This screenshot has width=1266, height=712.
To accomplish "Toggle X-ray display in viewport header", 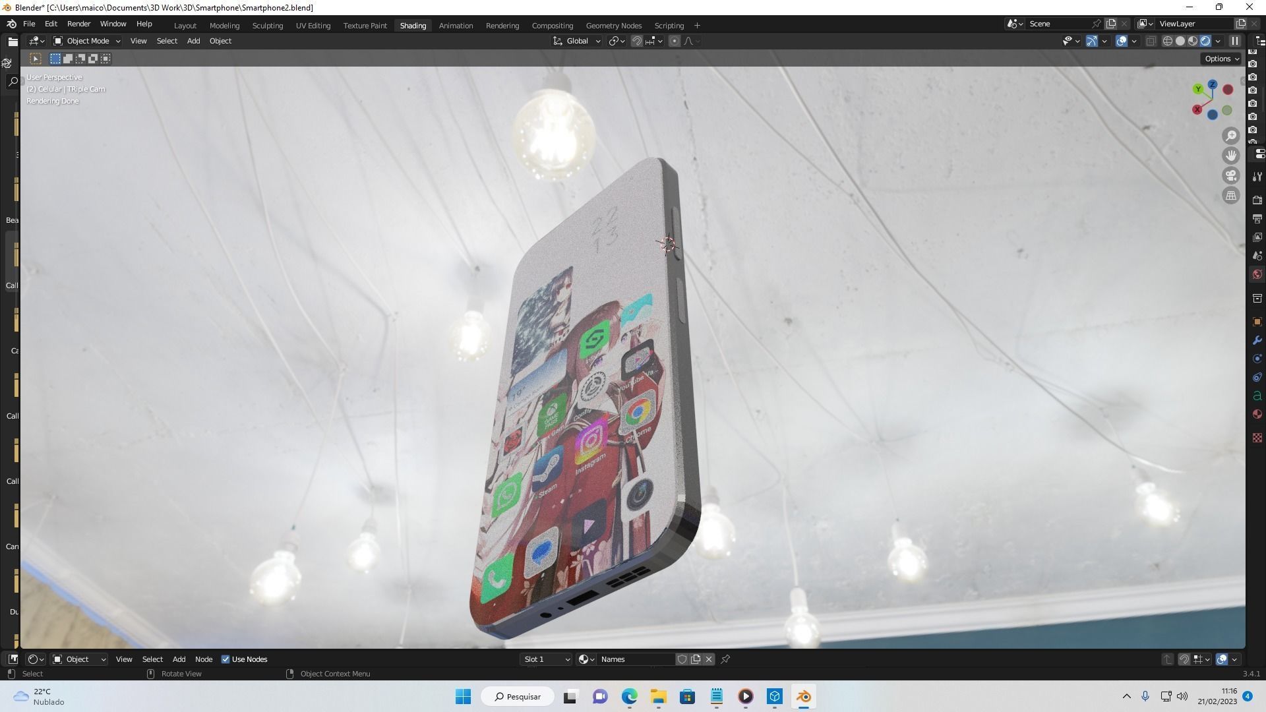I will click(1151, 41).
